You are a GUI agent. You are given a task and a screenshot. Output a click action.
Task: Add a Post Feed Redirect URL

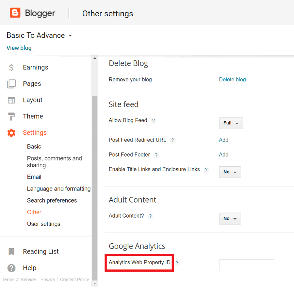click(x=223, y=140)
